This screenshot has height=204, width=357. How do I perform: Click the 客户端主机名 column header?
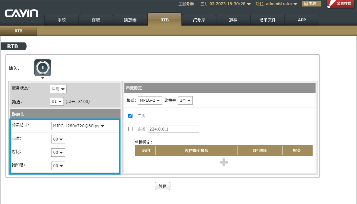pyautogui.click(x=197, y=151)
